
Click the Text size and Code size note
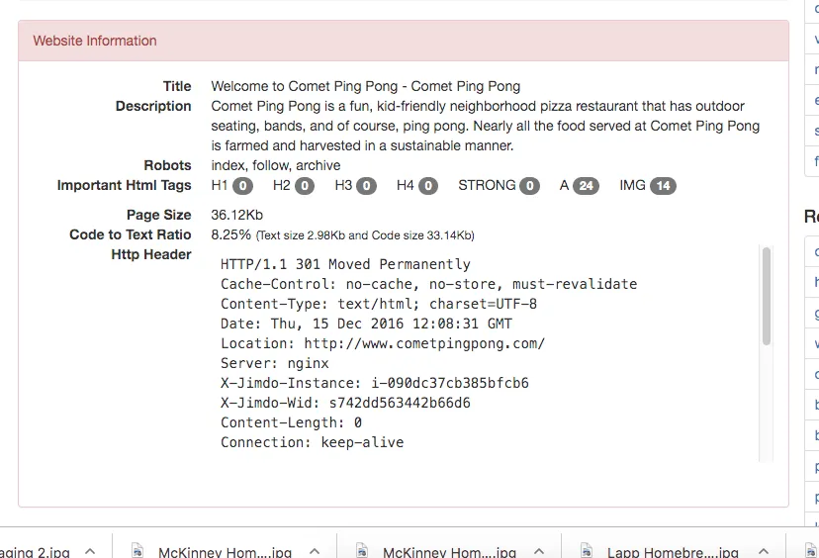pos(365,235)
